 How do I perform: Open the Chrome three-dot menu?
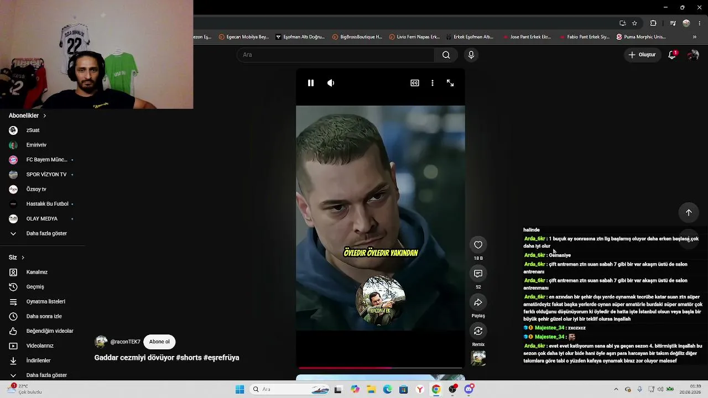tap(700, 23)
